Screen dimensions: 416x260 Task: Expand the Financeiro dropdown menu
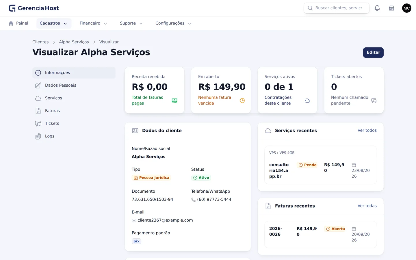93,23
